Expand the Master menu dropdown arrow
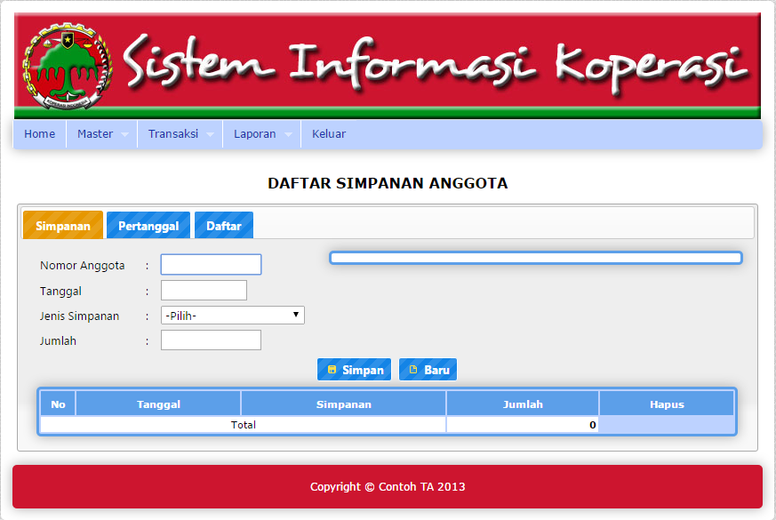The height and width of the screenshot is (520, 776). [x=124, y=135]
